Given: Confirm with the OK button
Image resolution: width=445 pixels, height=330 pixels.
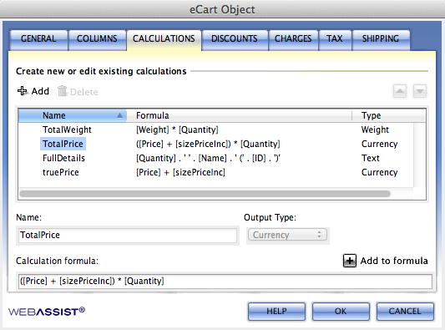Looking at the screenshot, I should click(341, 312).
